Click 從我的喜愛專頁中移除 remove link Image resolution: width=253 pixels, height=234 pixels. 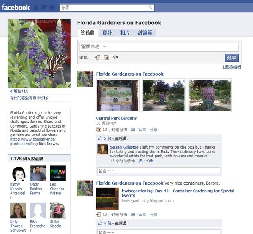click(29, 98)
